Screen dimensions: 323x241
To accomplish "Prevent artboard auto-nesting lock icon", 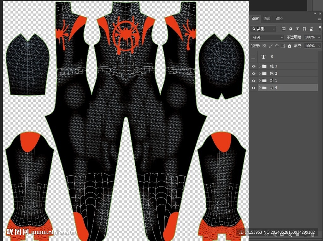I will (x=283, y=46).
